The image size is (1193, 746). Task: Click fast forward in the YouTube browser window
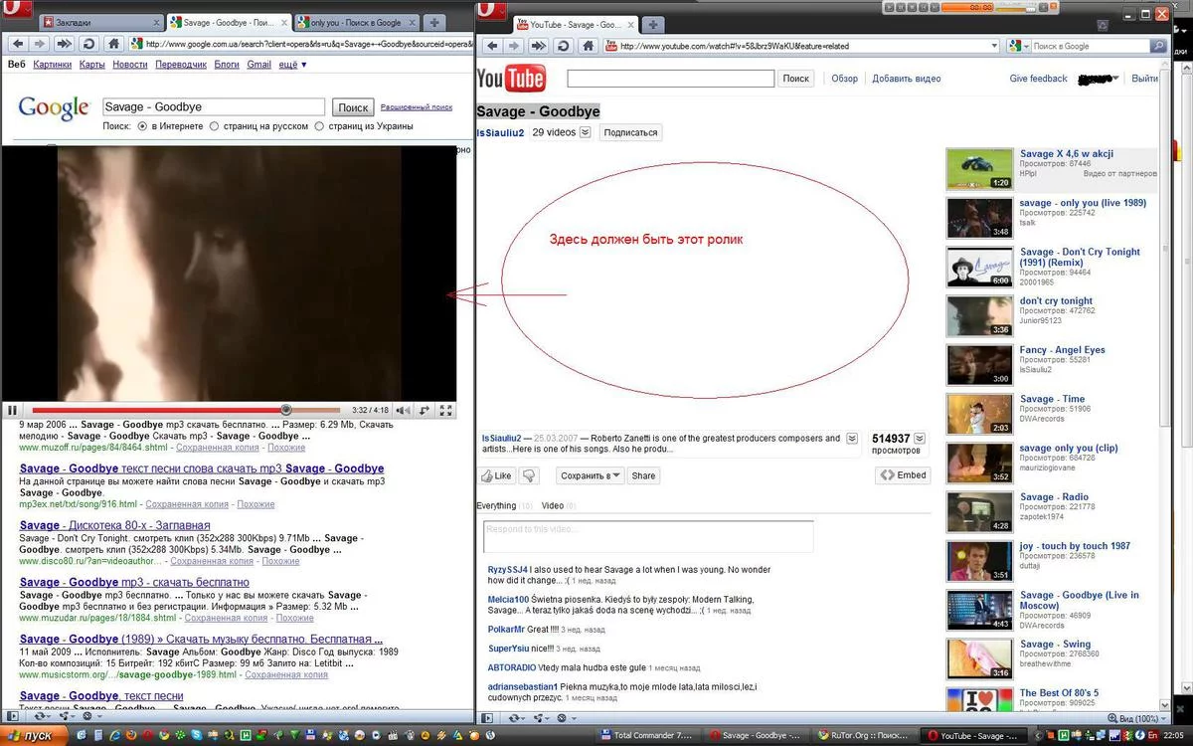point(539,46)
